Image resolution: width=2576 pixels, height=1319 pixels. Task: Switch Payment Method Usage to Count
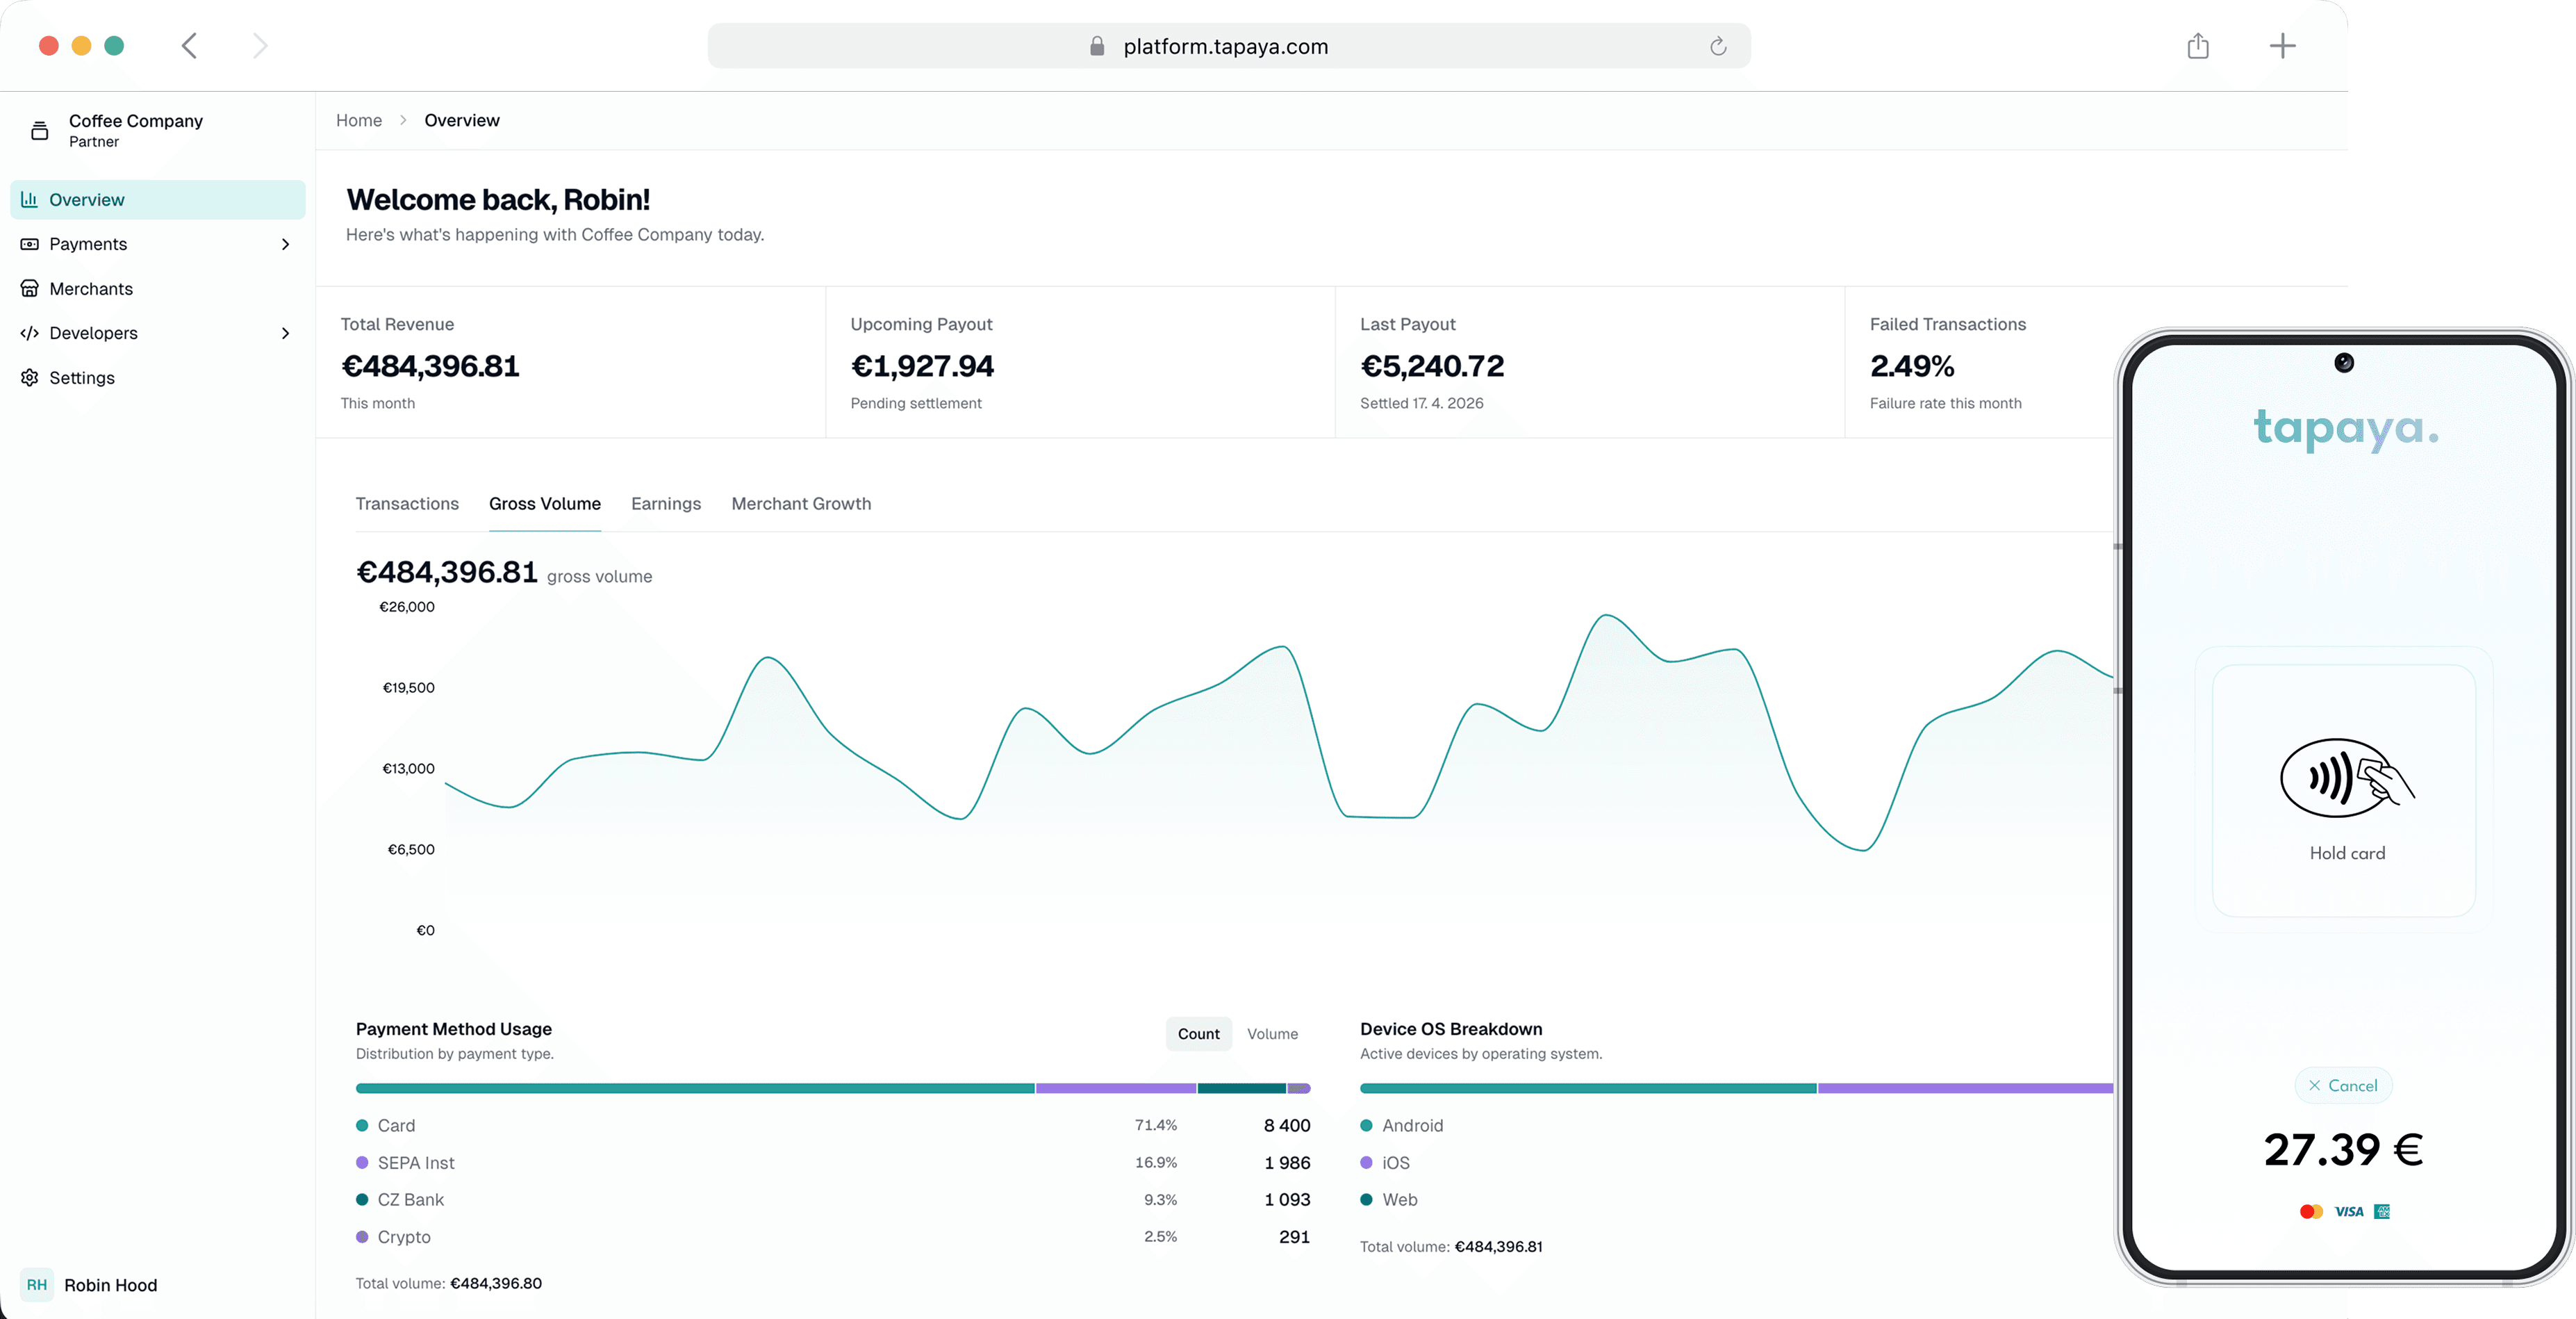click(x=1198, y=1033)
